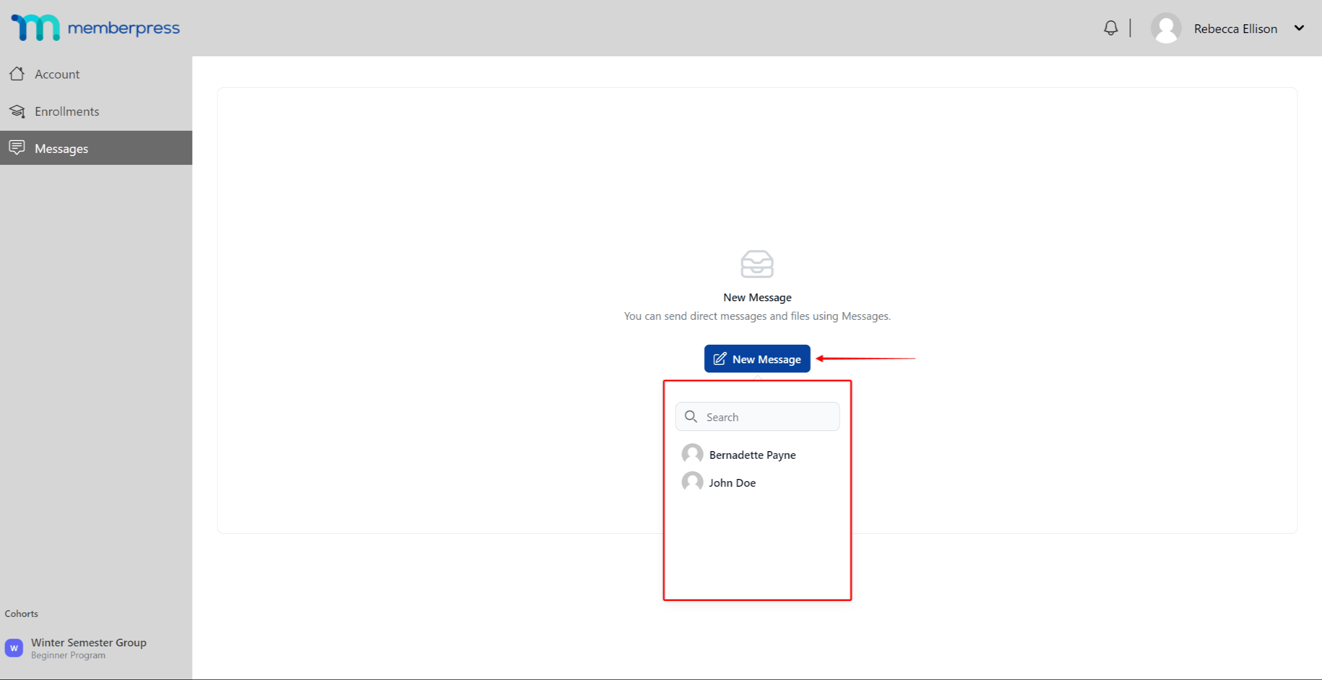Image resolution: width=1322 pixels, height=680 pixels.
Task: Click the Account navigation menu item
Action: (x=57, y=74)
